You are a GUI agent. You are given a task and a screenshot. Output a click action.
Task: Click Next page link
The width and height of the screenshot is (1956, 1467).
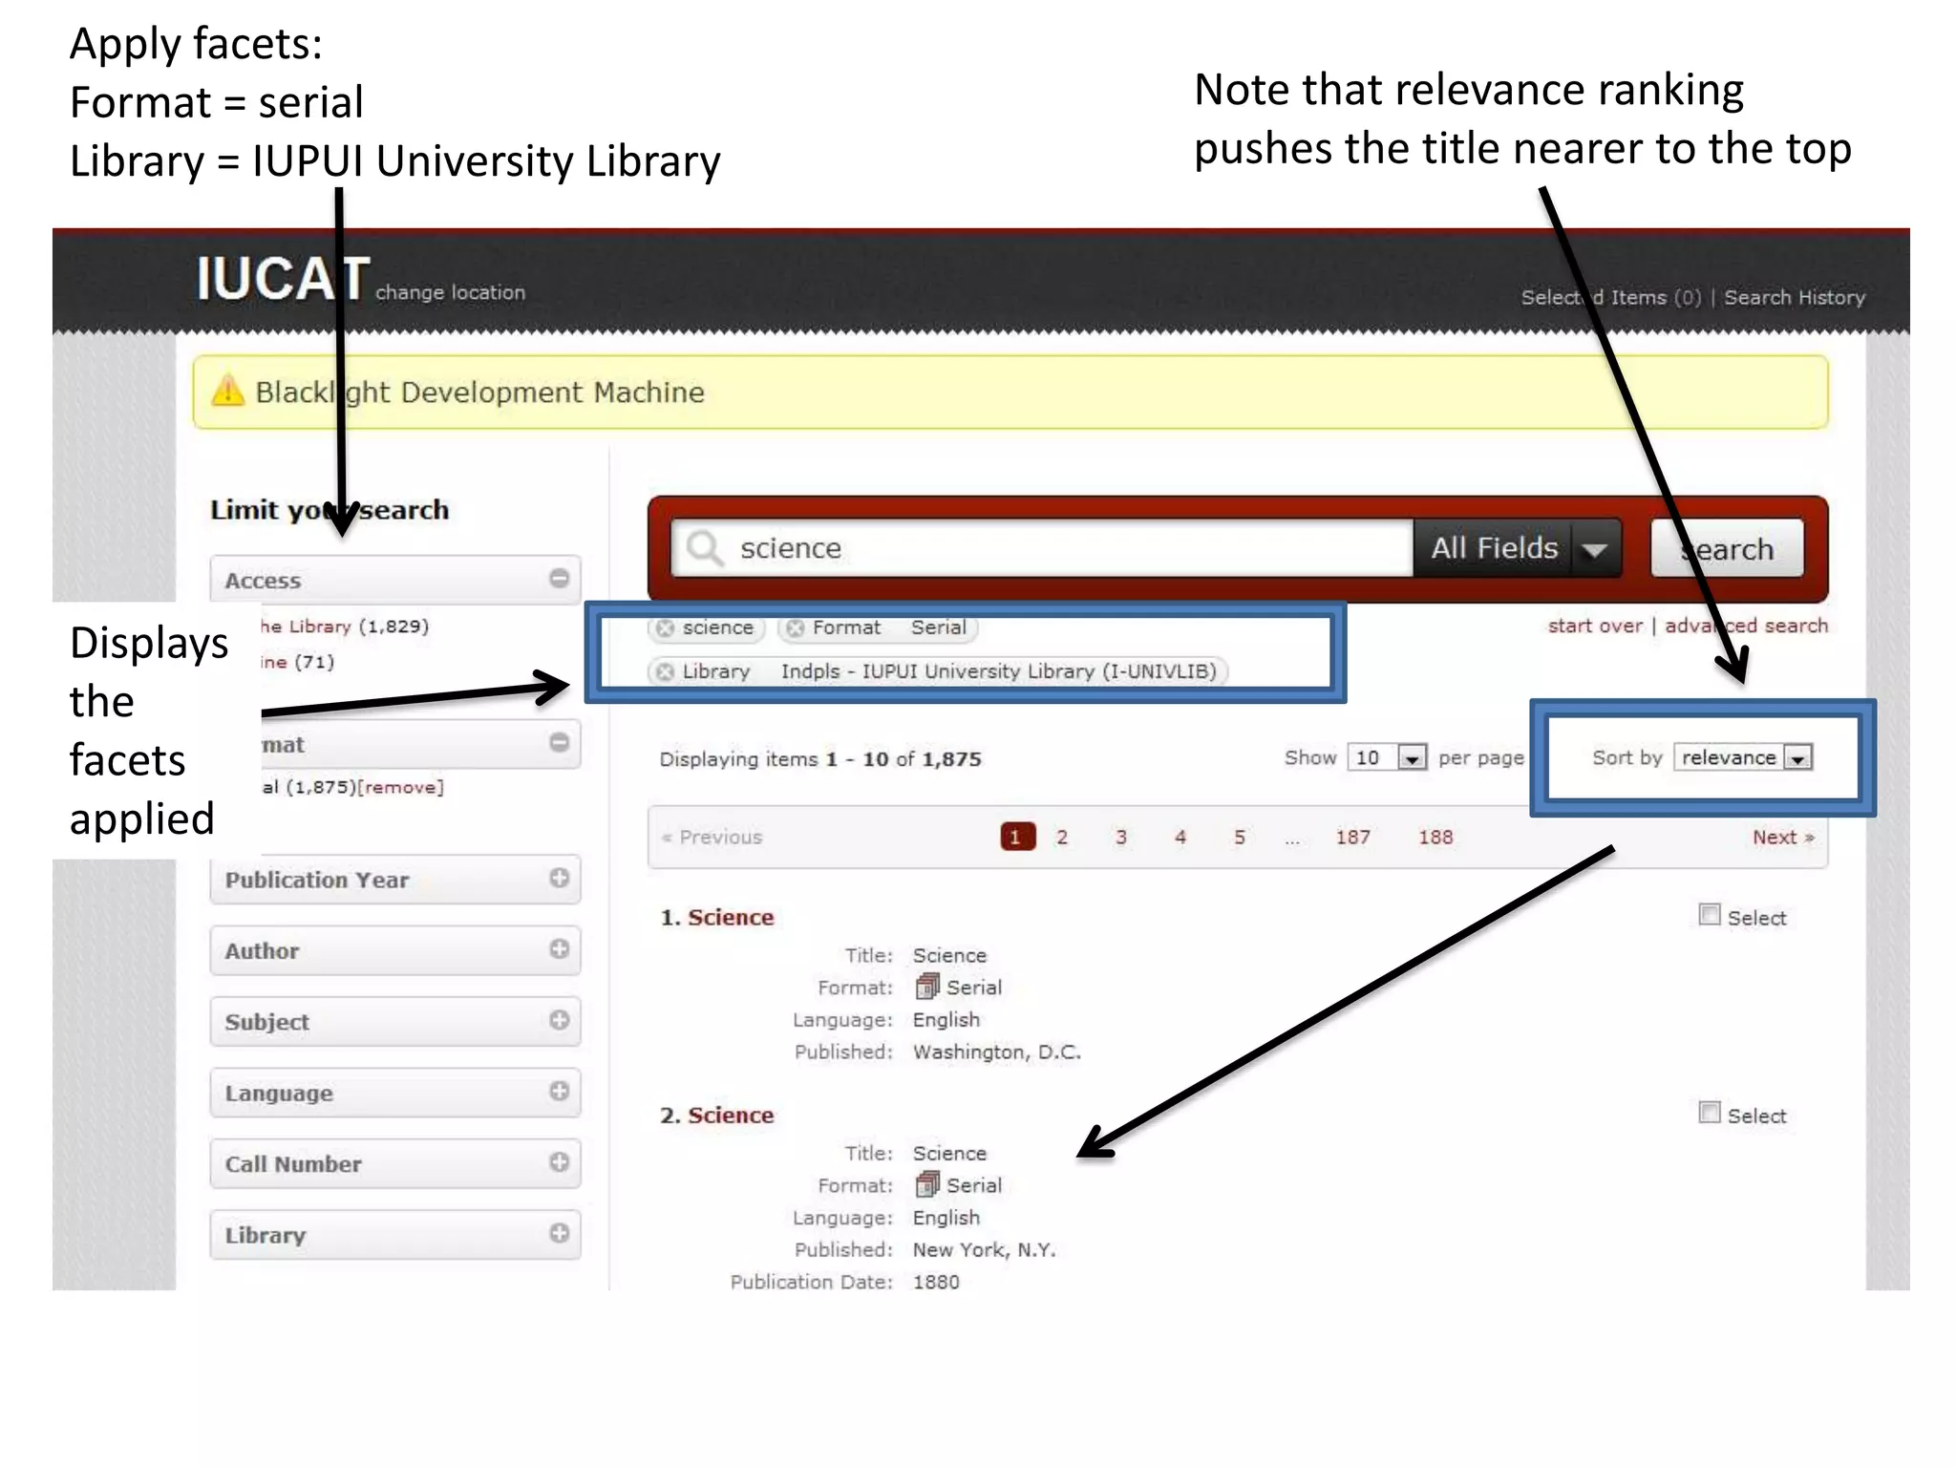coord(1782,837)
